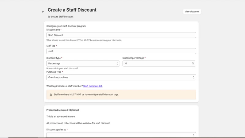Screen dimensions: 245x138
Task: Open the Purchase type dropdown
Action: (x=121, y=77)
